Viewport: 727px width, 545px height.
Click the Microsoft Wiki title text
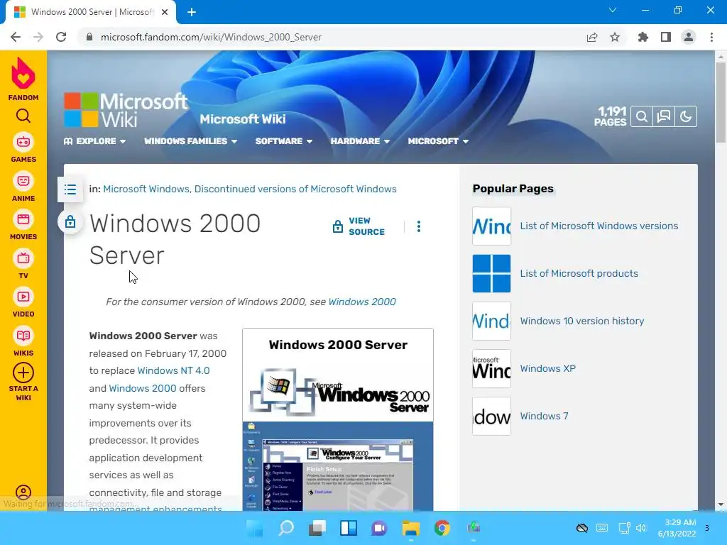(x=243, y=119)
